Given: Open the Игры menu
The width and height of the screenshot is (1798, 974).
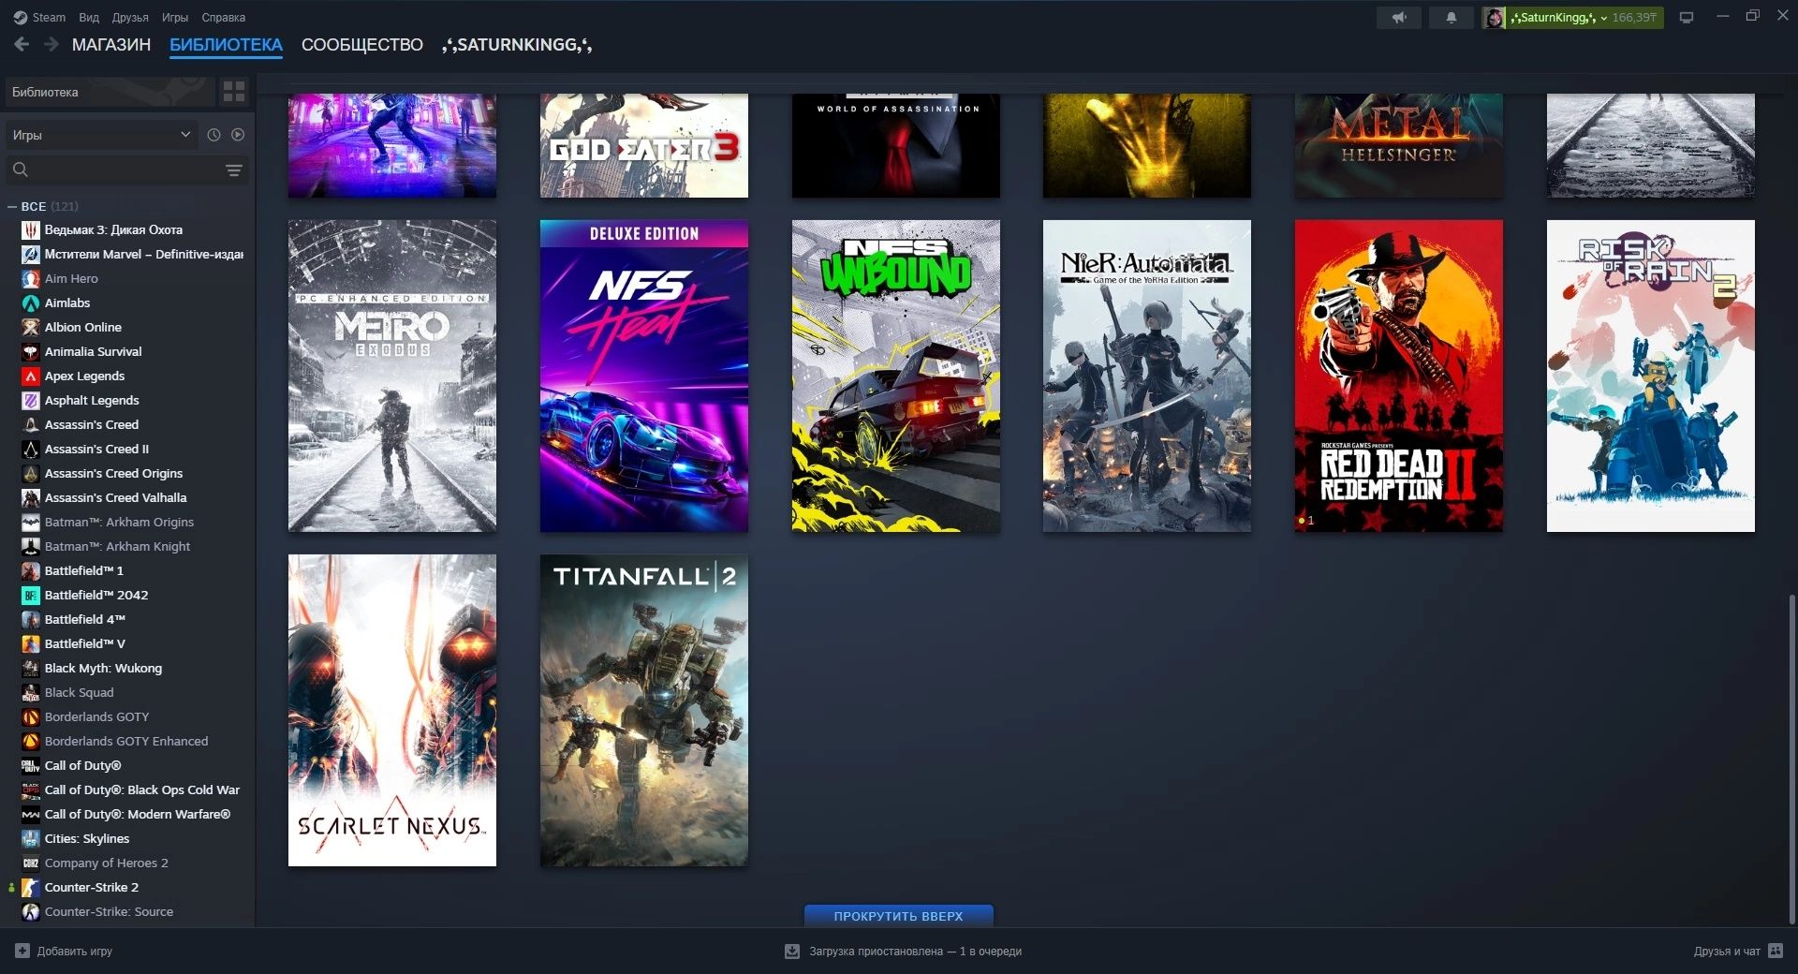Looking at the screenshot, I should point(175,17).
